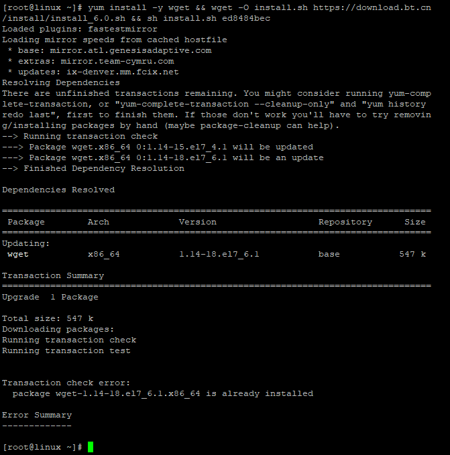Click the Version column header

pos(197,222)
